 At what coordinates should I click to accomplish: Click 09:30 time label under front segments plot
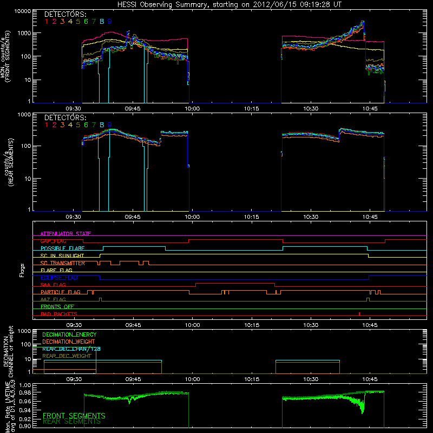click(74, 109)
